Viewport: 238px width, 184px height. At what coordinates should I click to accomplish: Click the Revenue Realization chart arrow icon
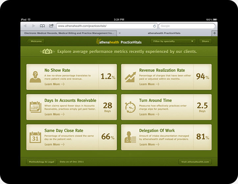pyautogui.click(x=130, y=77)
